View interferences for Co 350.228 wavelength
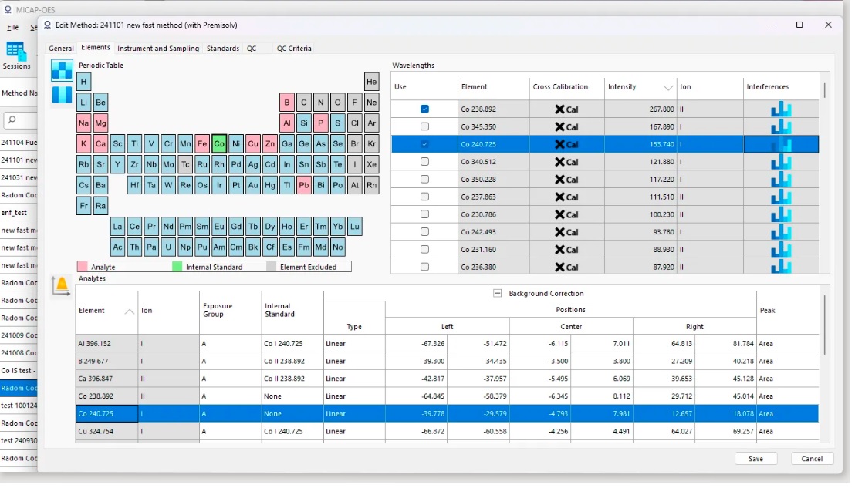 click(x=781, y=180)
